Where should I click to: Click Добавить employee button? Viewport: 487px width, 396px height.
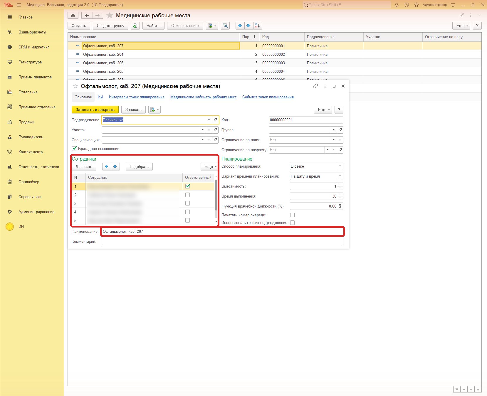tap(84, 167)
